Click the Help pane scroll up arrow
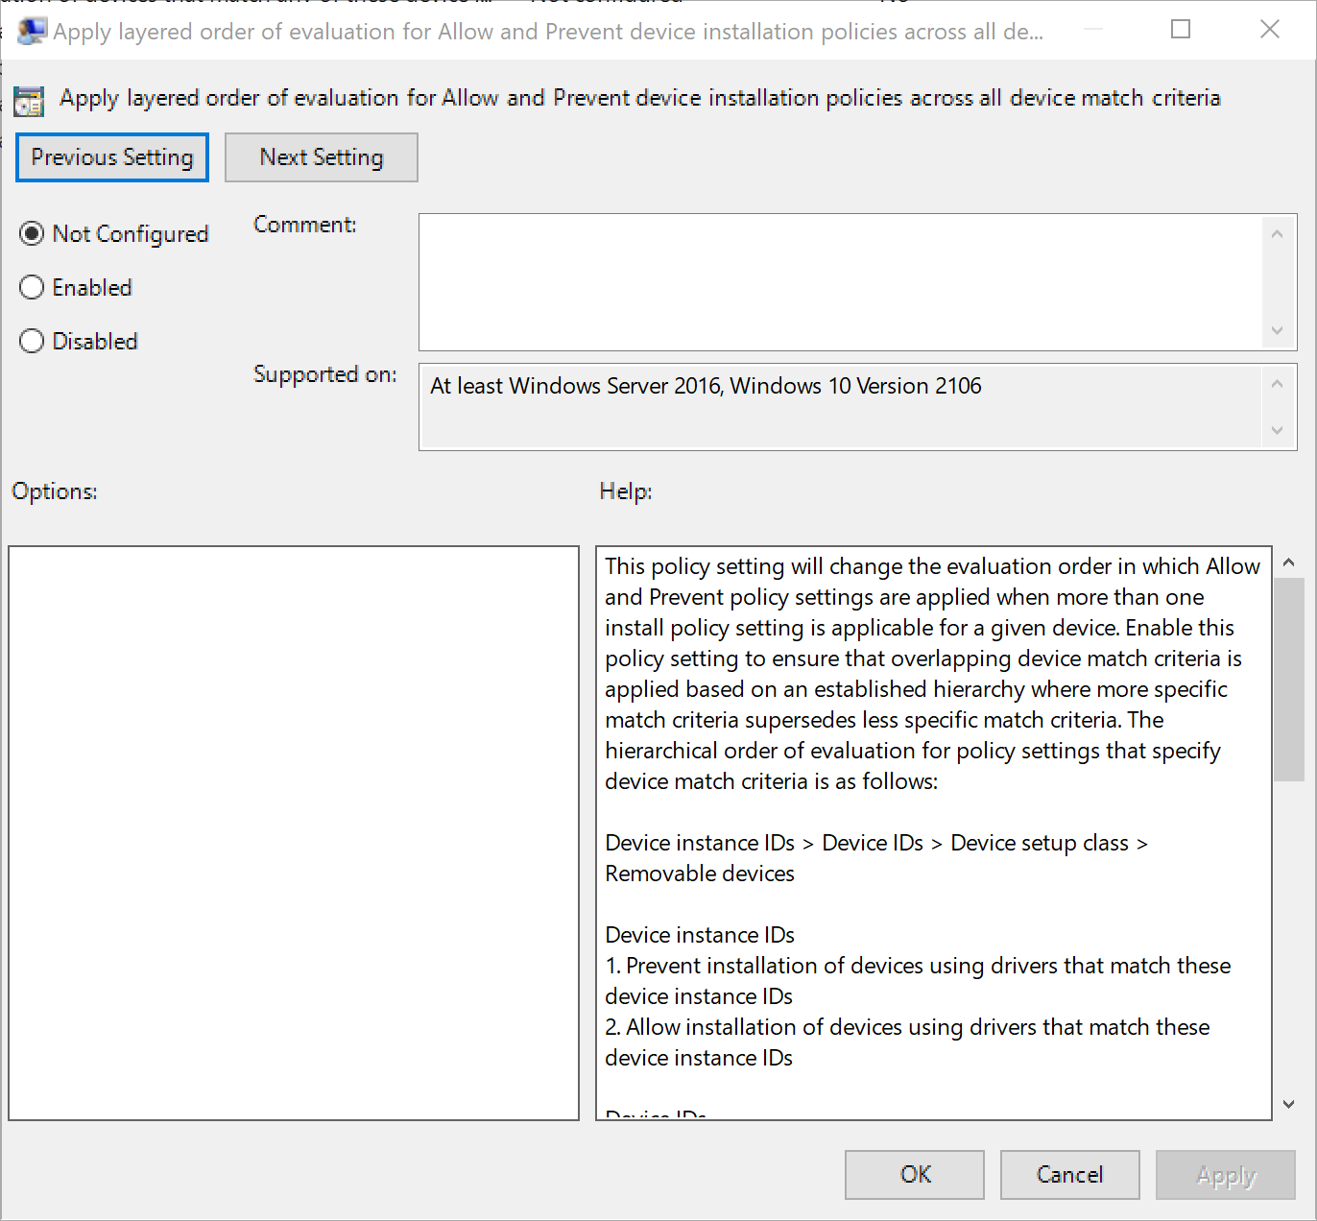Viewport: 1317px width, 1221px height. coord(1289,563)
